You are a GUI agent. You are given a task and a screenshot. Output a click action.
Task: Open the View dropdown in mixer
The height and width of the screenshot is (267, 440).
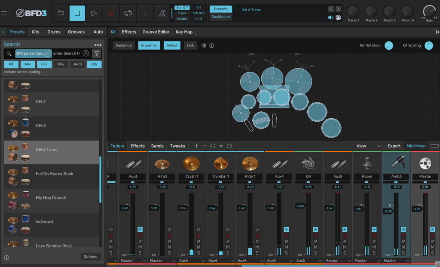(x=368, y=146)
